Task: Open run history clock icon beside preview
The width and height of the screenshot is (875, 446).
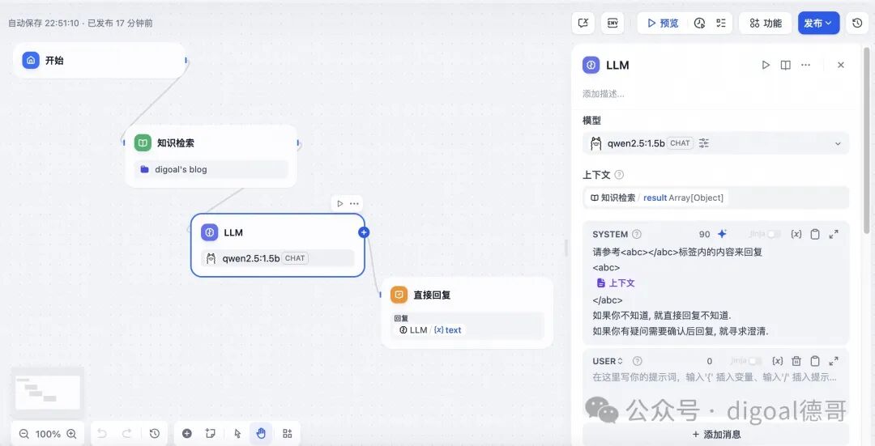Action: coord(699,23)
